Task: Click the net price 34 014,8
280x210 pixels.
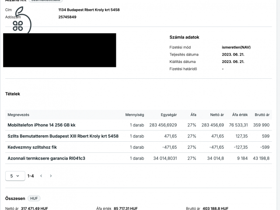Action: click(216, 158)
